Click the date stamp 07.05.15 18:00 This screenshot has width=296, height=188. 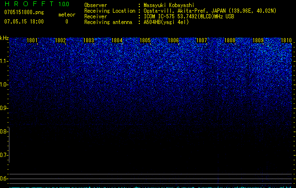pyautogui.click(x=24, y=22)
